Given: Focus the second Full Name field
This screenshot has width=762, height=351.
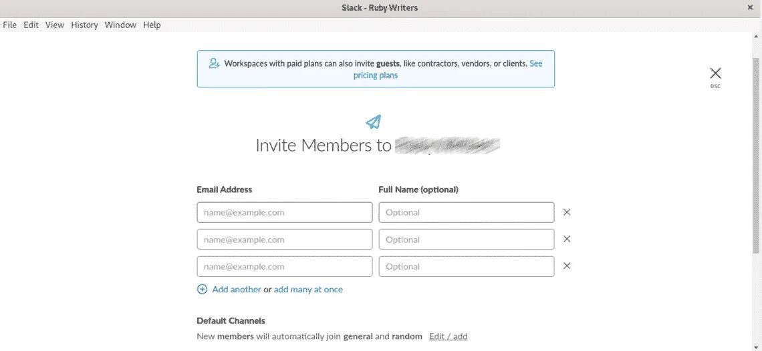Looking at the screenshot, I should [x=467, y=240].
